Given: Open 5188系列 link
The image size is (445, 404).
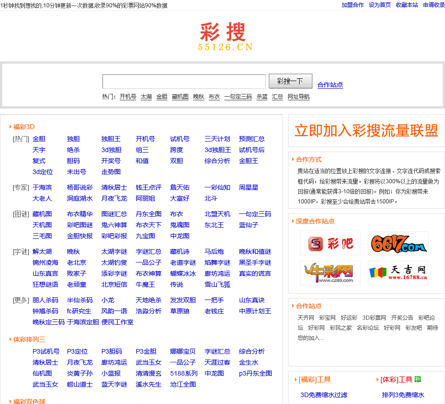Looking at the screenshot, I should pos(184,373).
